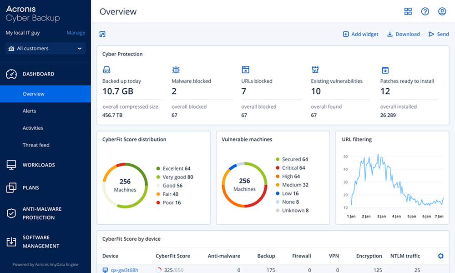Click the Add widget button
Screen dimensions: 455x273
[x=360, y=34]
